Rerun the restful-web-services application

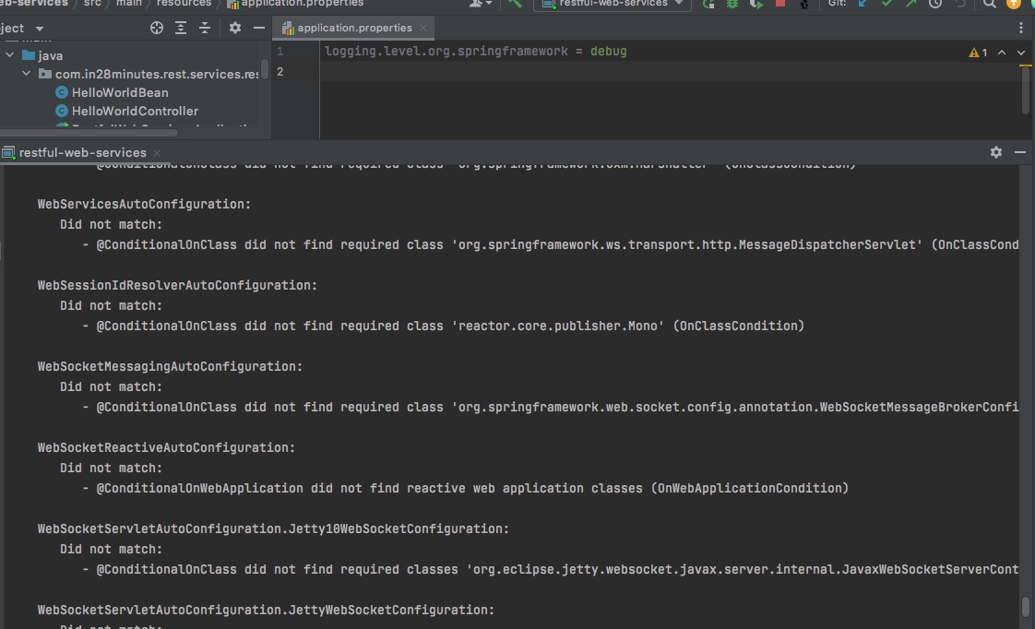(708, 4)
